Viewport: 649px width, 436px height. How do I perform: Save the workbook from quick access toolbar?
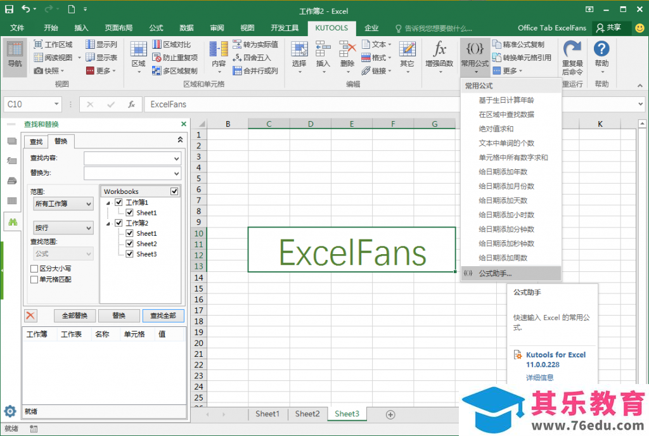pos(9,9)
